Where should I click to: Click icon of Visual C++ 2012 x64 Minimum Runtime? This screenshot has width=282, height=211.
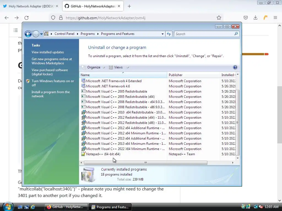(x=83, y=133)
